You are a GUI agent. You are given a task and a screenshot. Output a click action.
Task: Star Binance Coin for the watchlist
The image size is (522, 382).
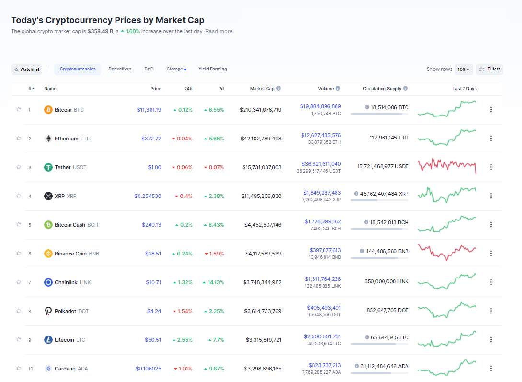coord(19,253)
